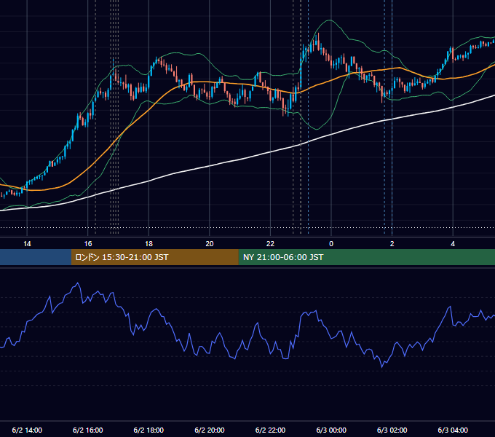Click the 6/3 04:00 time label

tap(453, 430)
